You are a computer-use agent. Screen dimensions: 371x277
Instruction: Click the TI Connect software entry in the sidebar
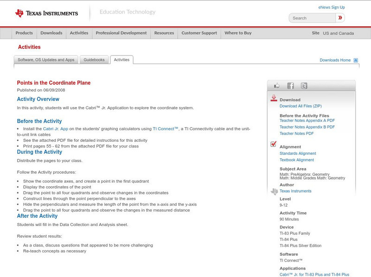coord(291,260)
